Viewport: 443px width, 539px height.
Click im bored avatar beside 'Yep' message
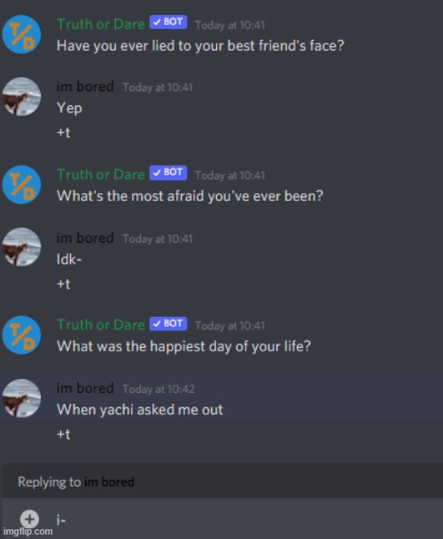[21, 96]
